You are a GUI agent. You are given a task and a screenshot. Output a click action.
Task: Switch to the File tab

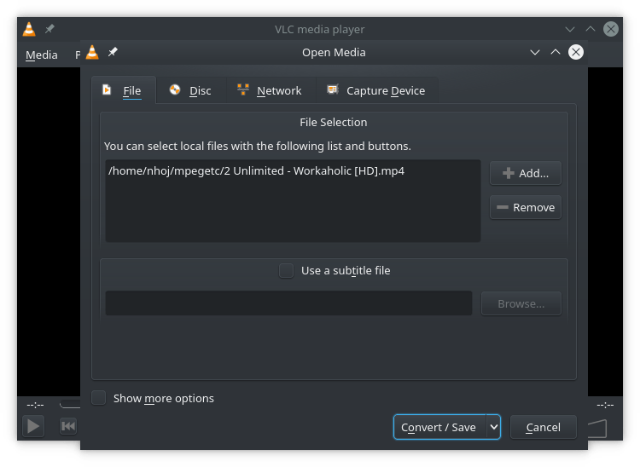[x=124, y=90]
